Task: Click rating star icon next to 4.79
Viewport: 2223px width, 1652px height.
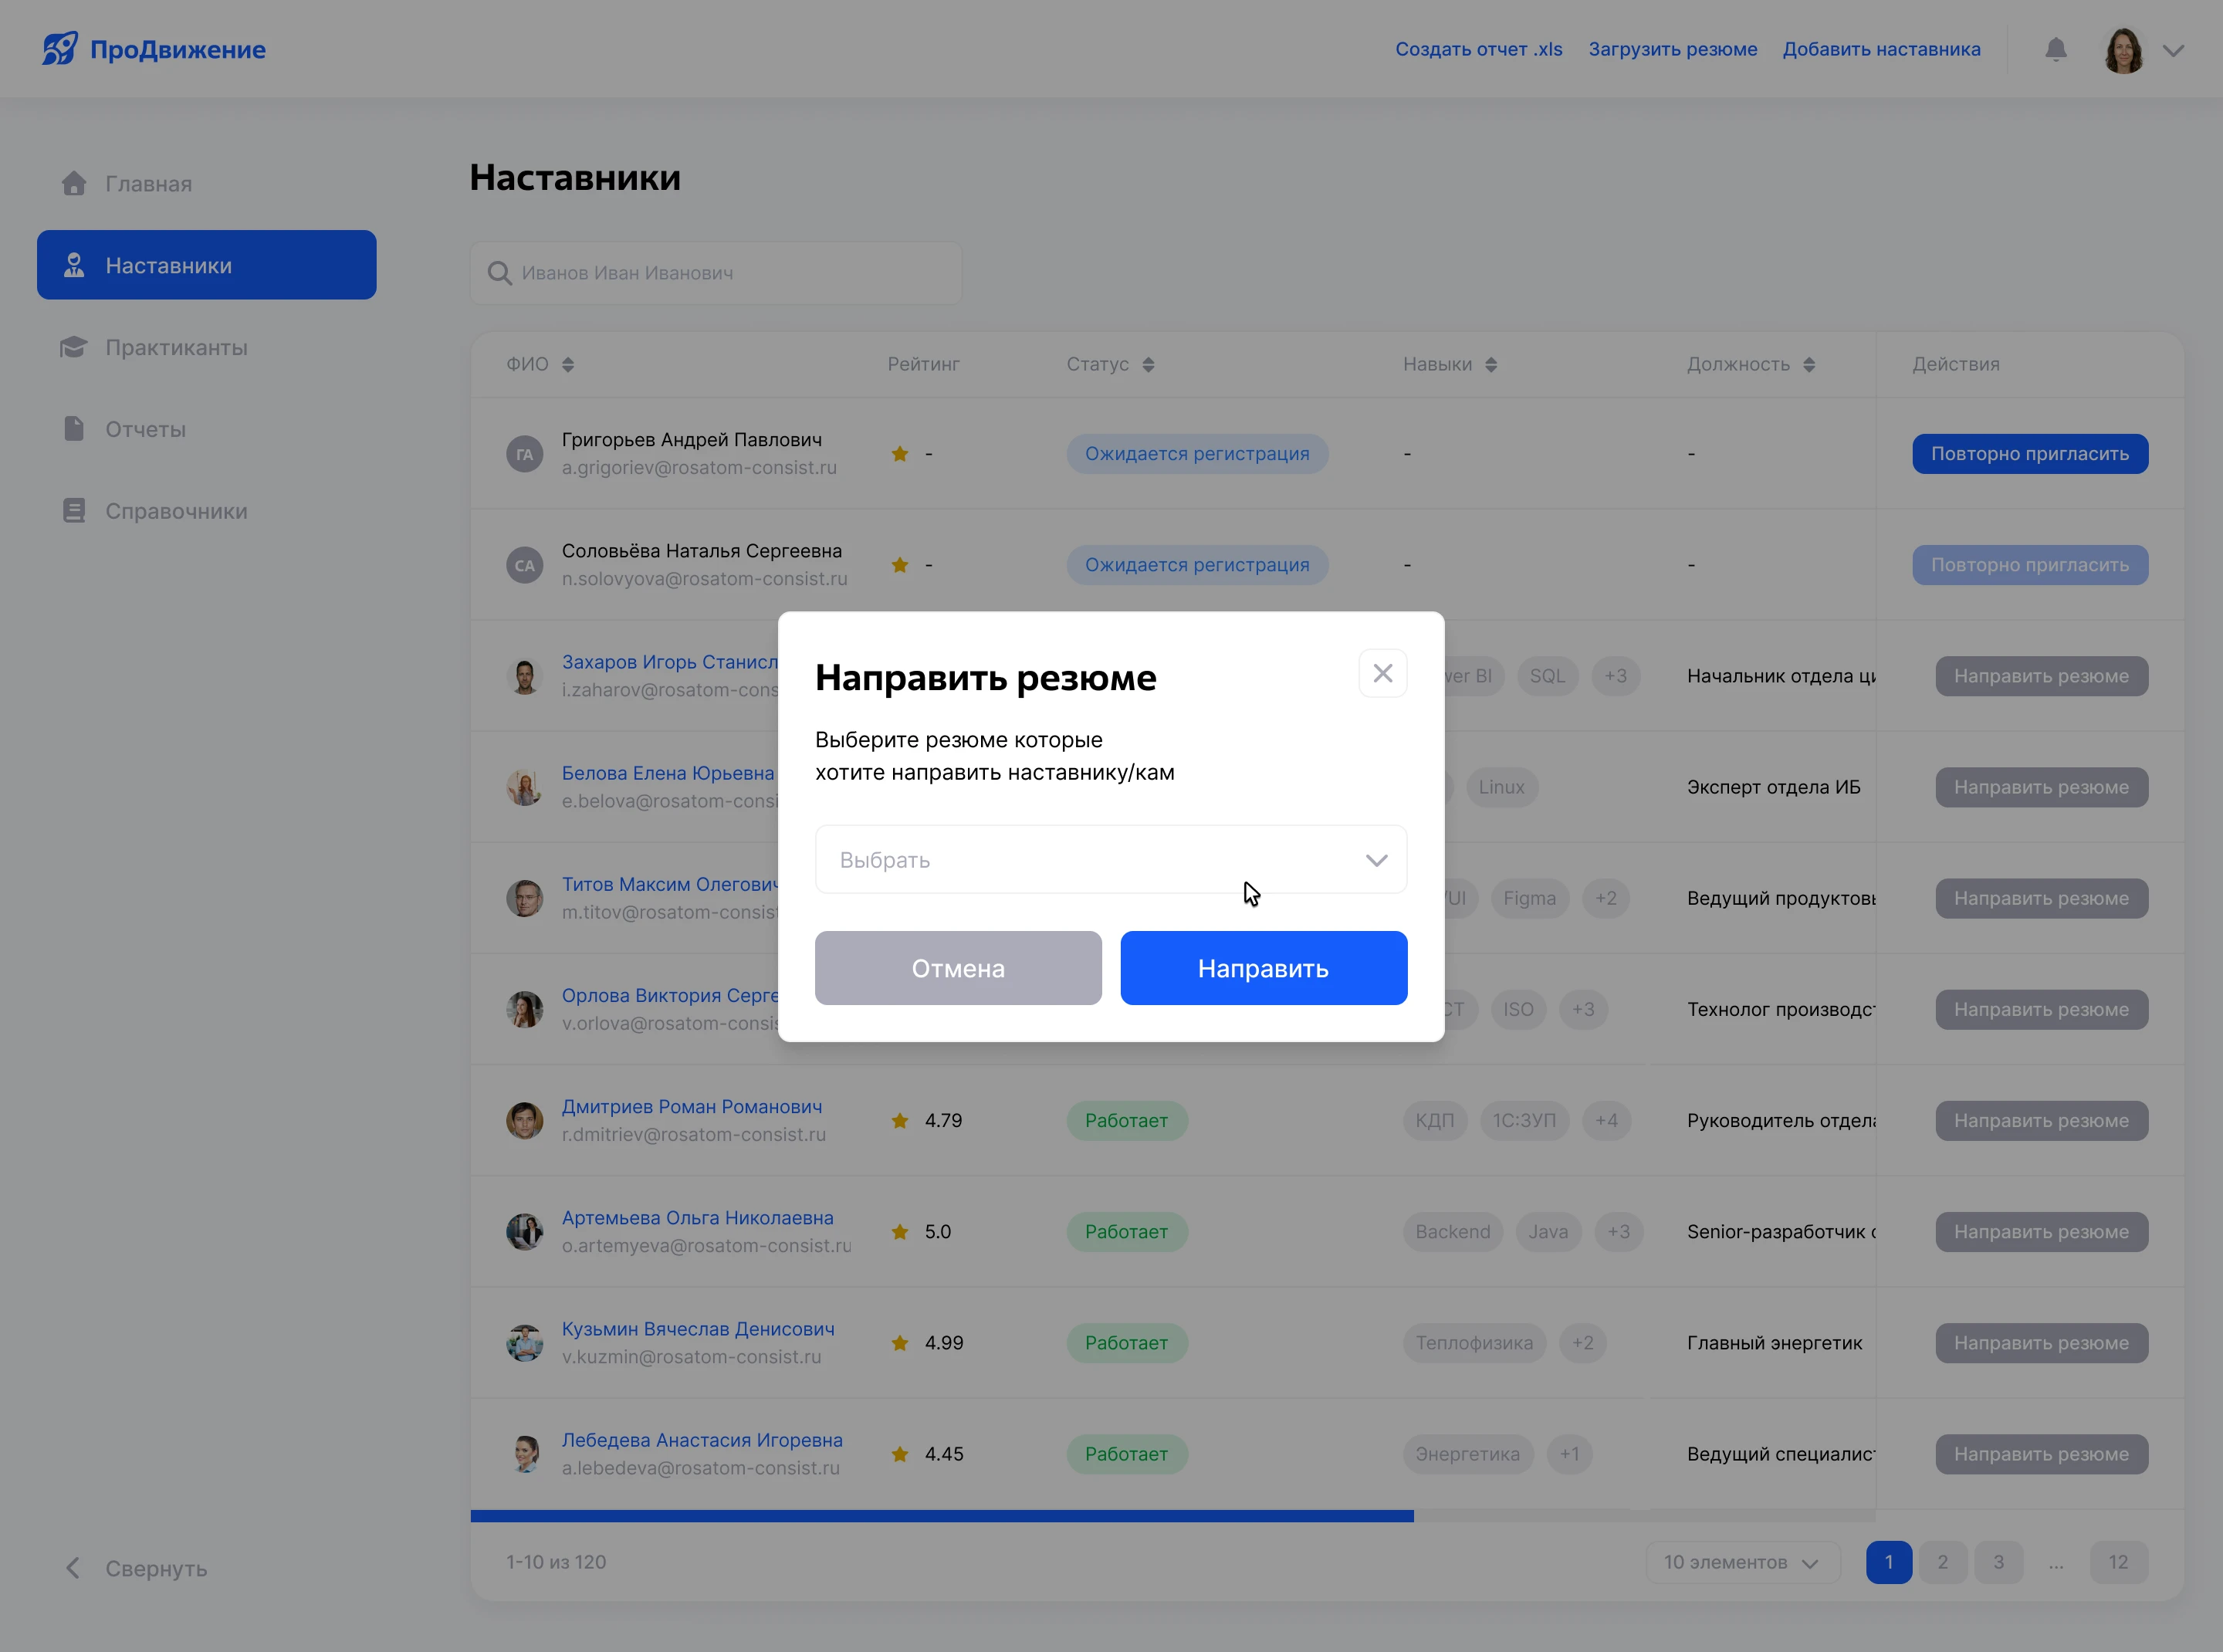Action: tap(900, 1120)
